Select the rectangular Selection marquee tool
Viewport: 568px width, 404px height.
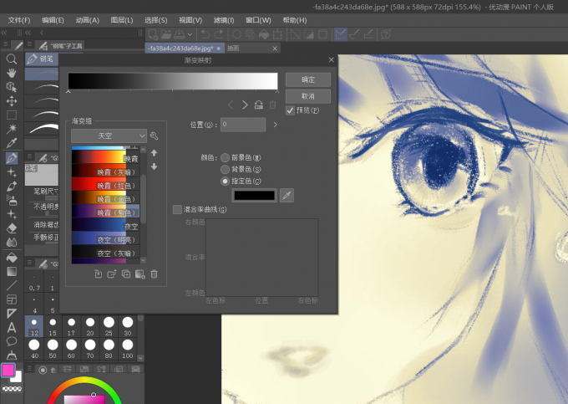(12, 115)
